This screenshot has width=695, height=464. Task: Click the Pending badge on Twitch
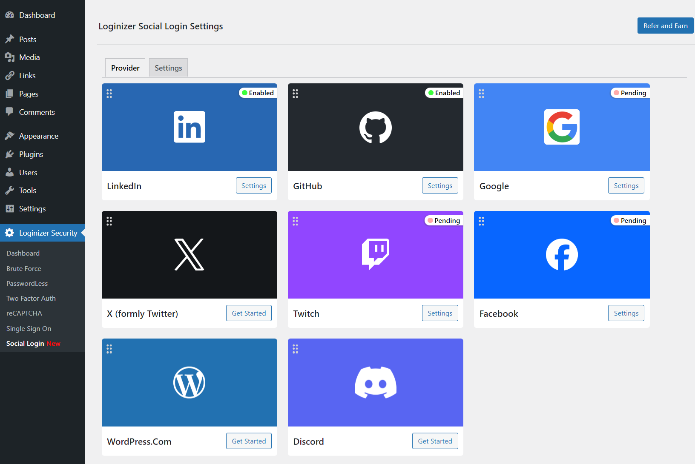coord(444,220)
